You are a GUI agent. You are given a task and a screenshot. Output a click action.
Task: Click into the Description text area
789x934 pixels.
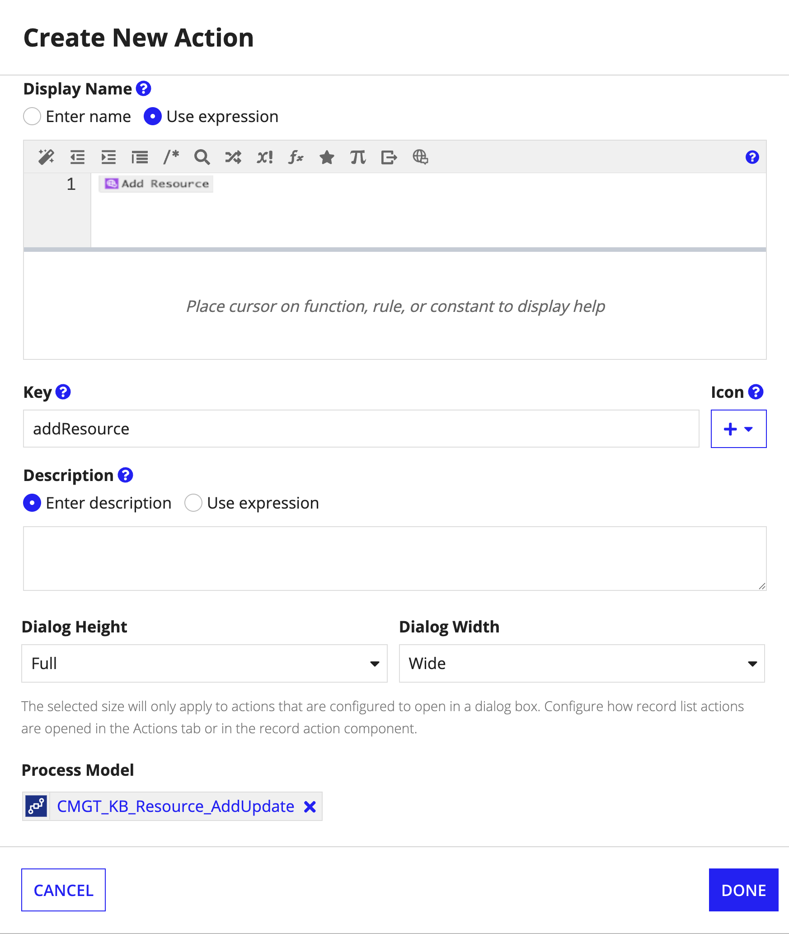point(394,558)
